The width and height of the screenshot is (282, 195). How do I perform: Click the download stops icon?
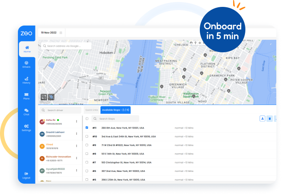click(262, 118)
